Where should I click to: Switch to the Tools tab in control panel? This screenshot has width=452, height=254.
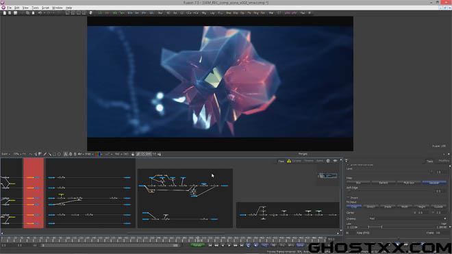point(430,161)
